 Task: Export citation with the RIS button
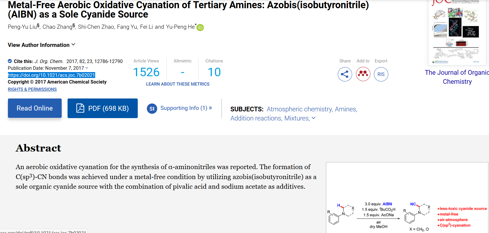click(381, 74)
